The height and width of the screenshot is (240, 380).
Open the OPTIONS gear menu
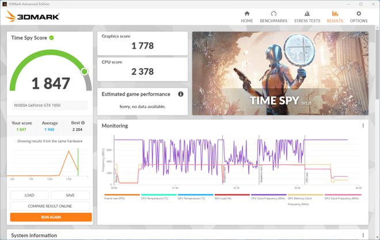[x=359, y=17]
